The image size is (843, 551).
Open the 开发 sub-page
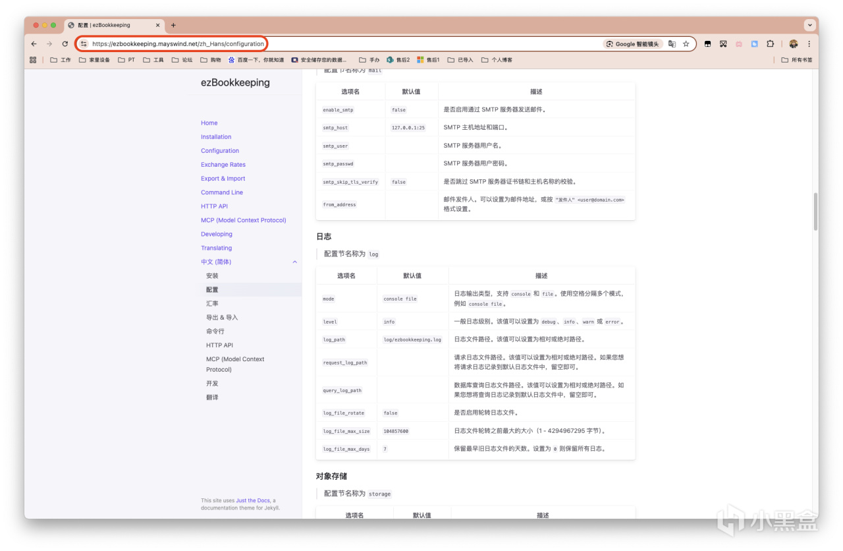(212, 383)
